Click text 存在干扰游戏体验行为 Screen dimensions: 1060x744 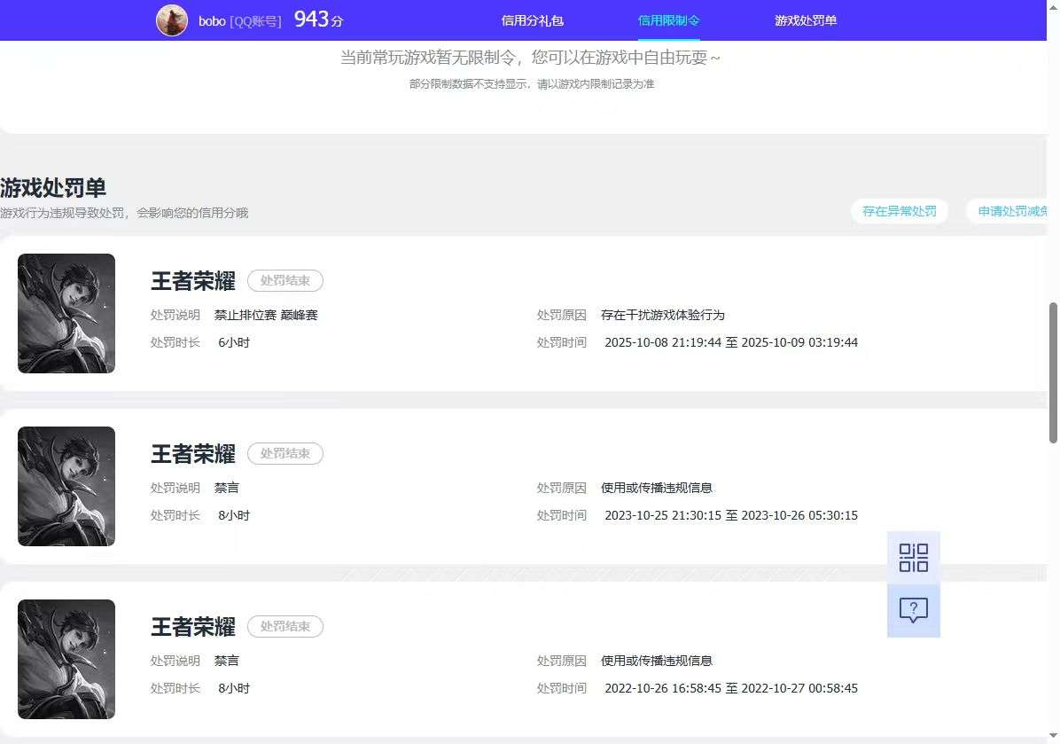[663, 315]
